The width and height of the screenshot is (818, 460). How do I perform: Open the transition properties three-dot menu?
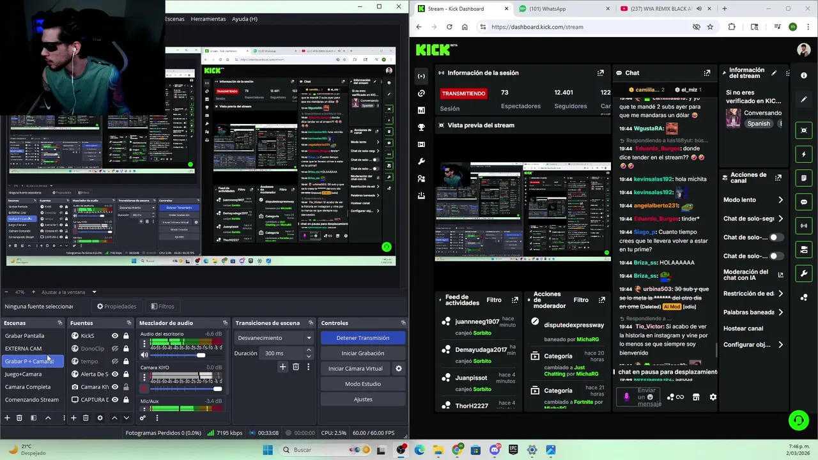(308, 367)
